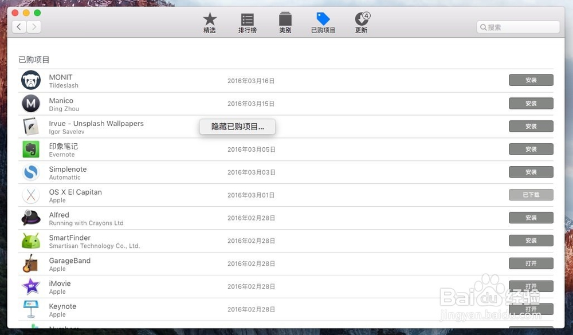
Task: Choose 隐藏已购项目 from context menu
Action: pyautogui.click(x=238, y=127)
